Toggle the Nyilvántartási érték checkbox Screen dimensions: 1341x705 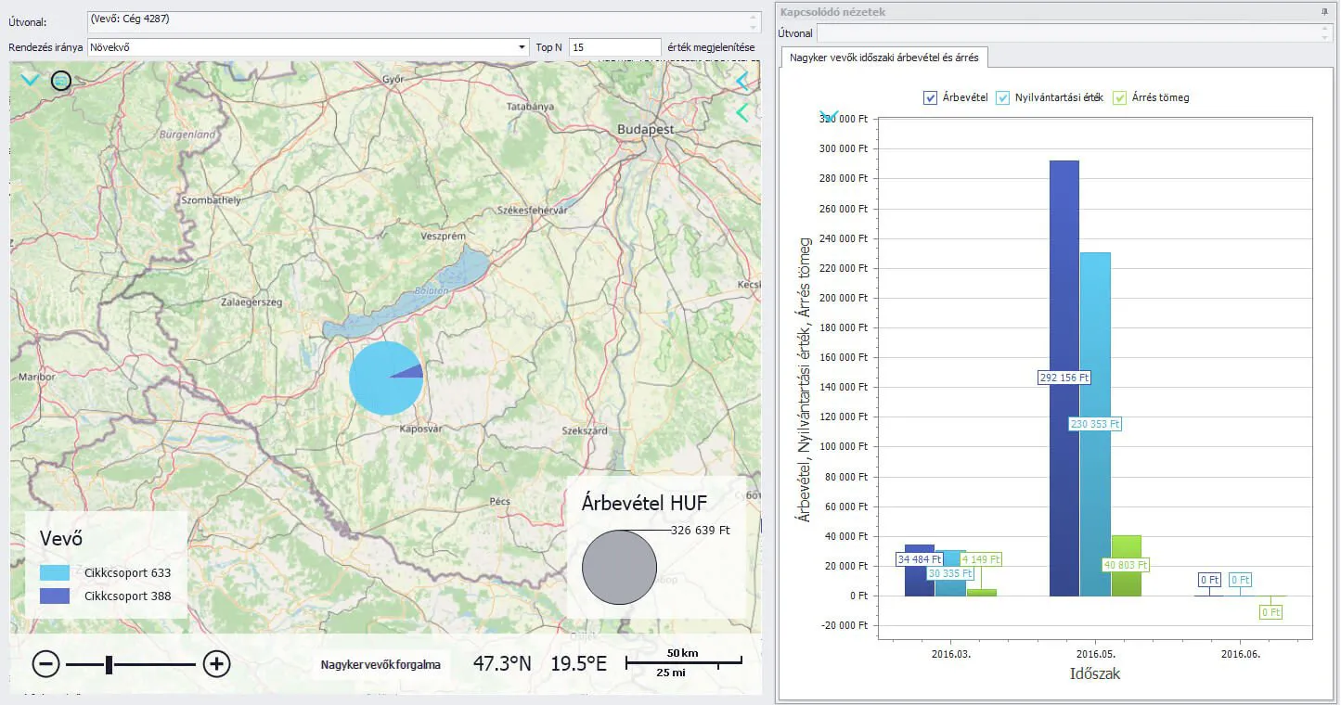pyautogui.click(x=1002, y=97)
